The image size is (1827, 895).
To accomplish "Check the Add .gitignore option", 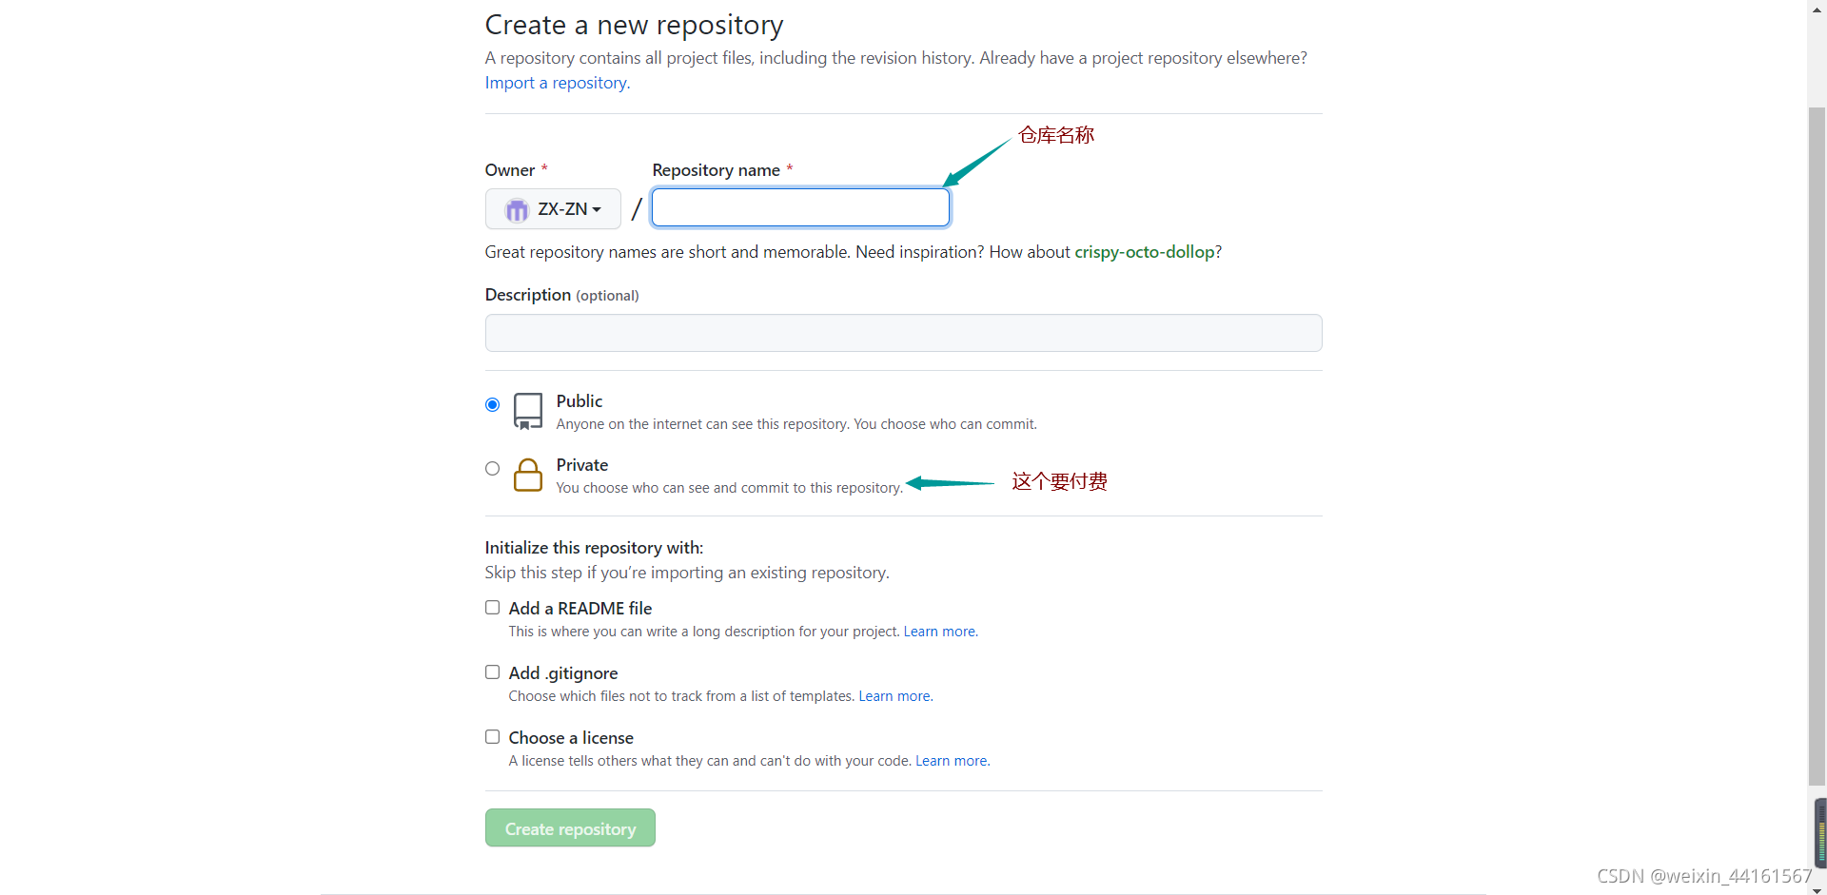I will point(492,671).
